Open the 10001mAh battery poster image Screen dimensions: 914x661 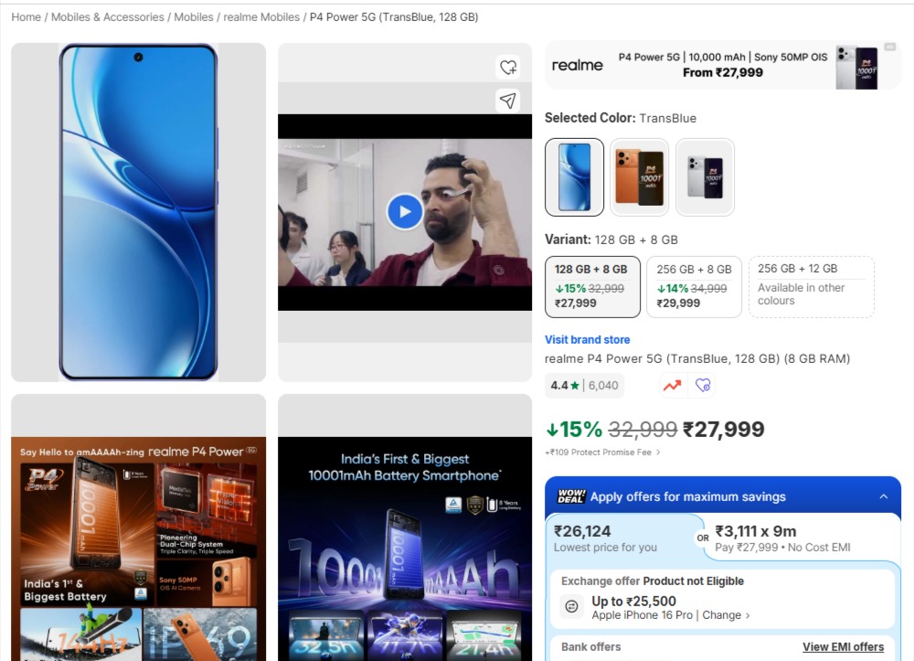(x=405, y=549)
